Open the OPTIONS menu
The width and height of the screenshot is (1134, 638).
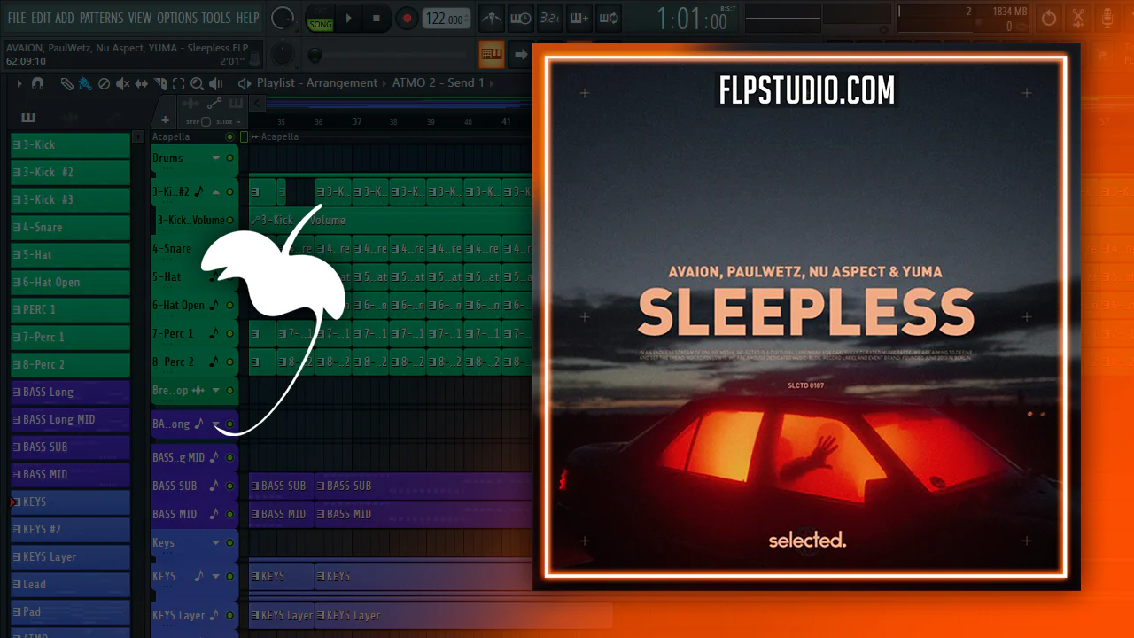pyautogui.click(x=177, y=18)
